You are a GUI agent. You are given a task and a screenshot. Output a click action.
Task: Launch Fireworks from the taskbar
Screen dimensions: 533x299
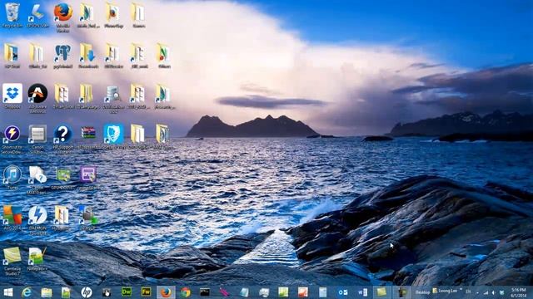click(x=147, y=292)
